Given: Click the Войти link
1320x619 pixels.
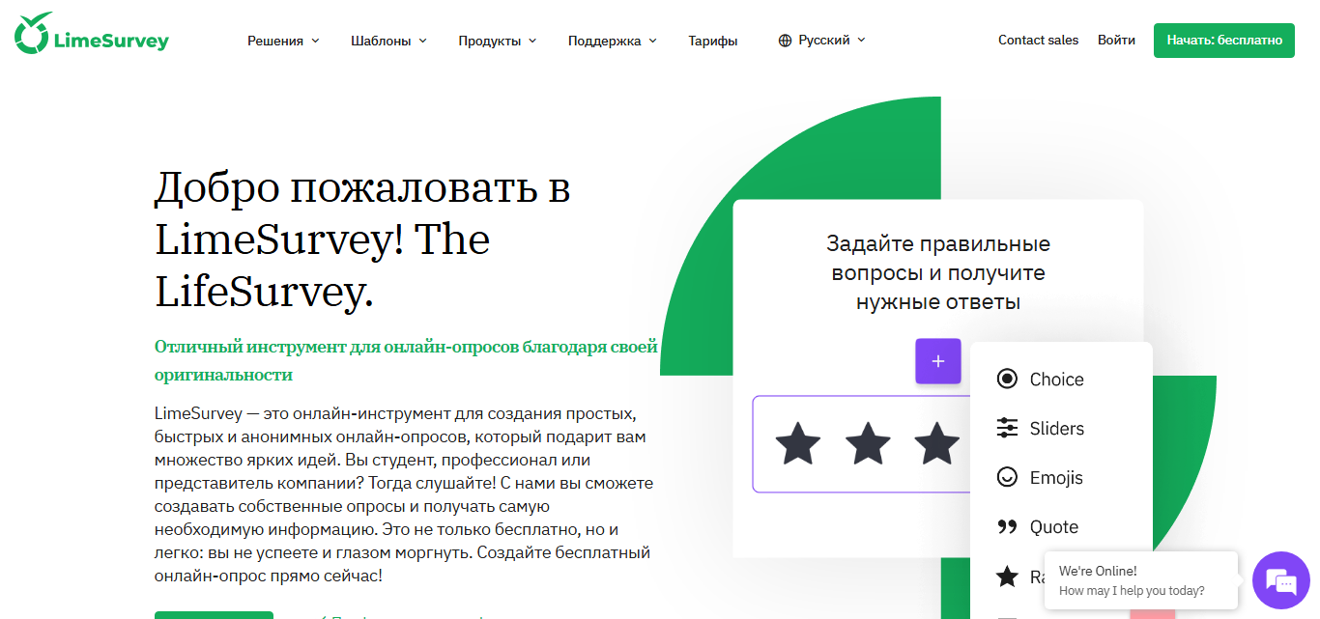Looking at the screenshot, I should [x=1116, y=41].
